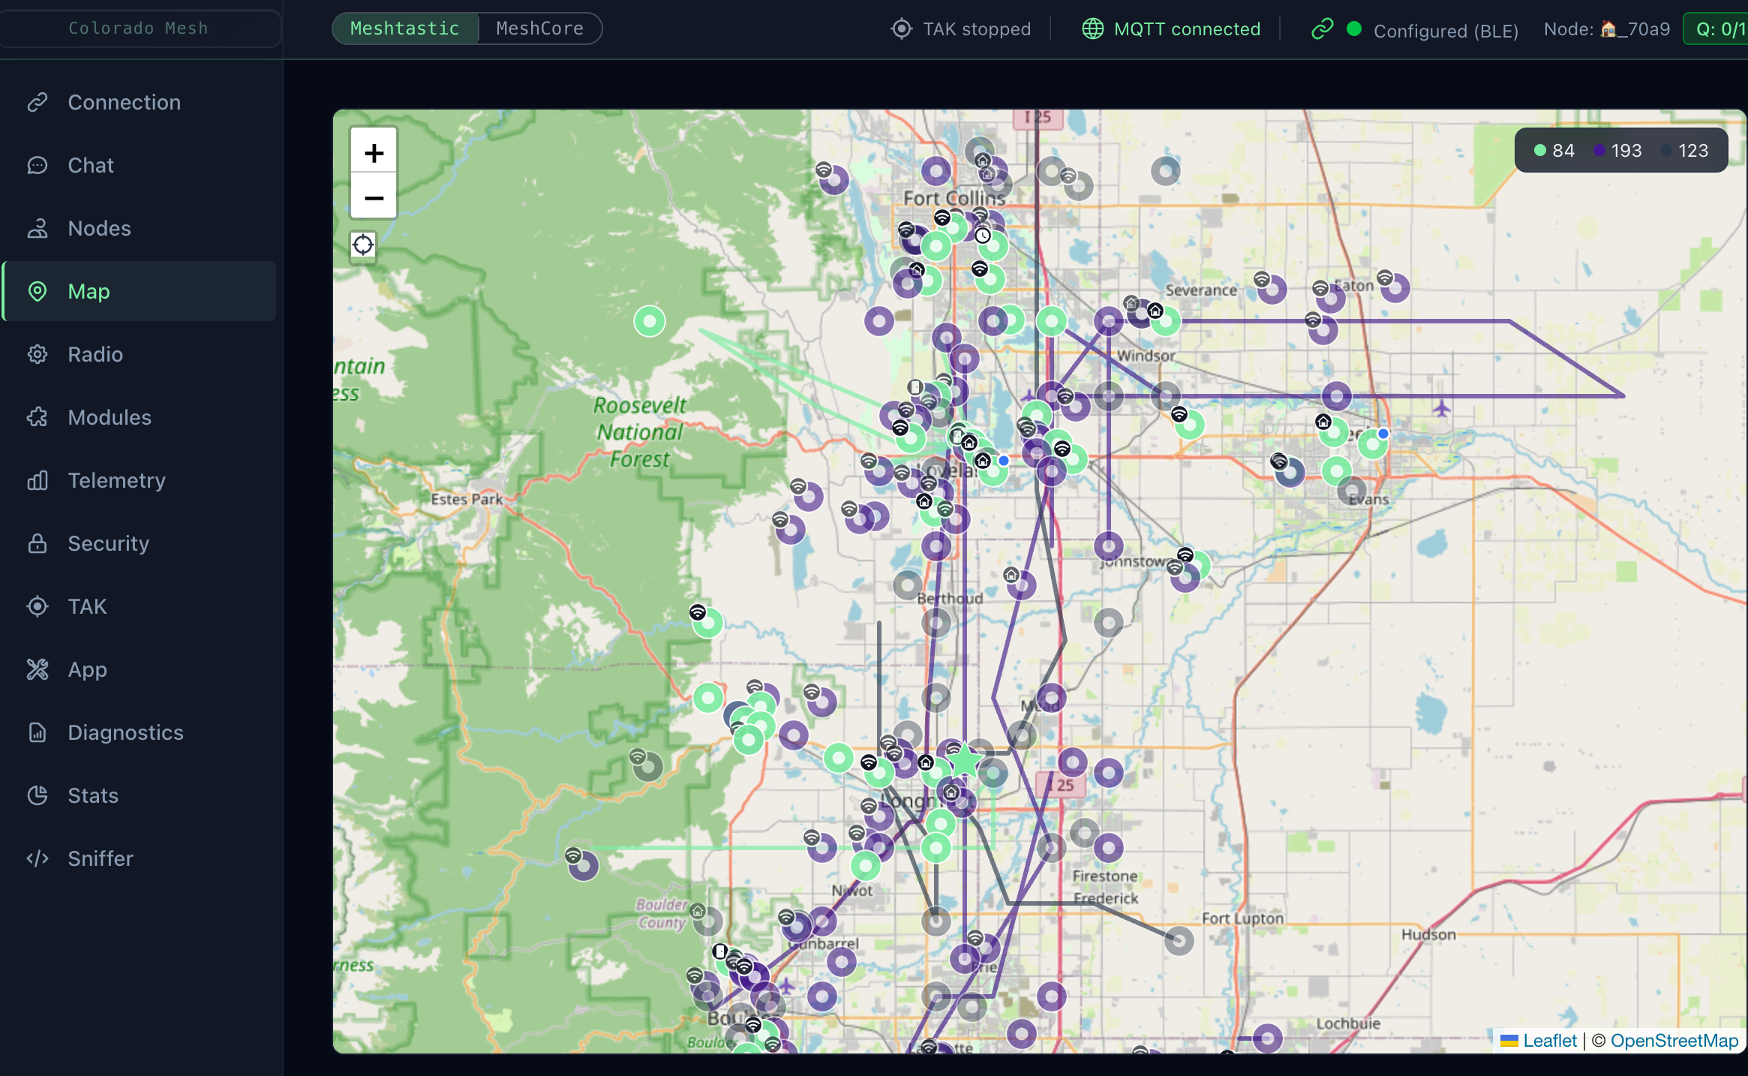The height and width of the screenshot is (1076, 1748).
Task: Click the Fort Collins map label
Action: coord(954,198)
